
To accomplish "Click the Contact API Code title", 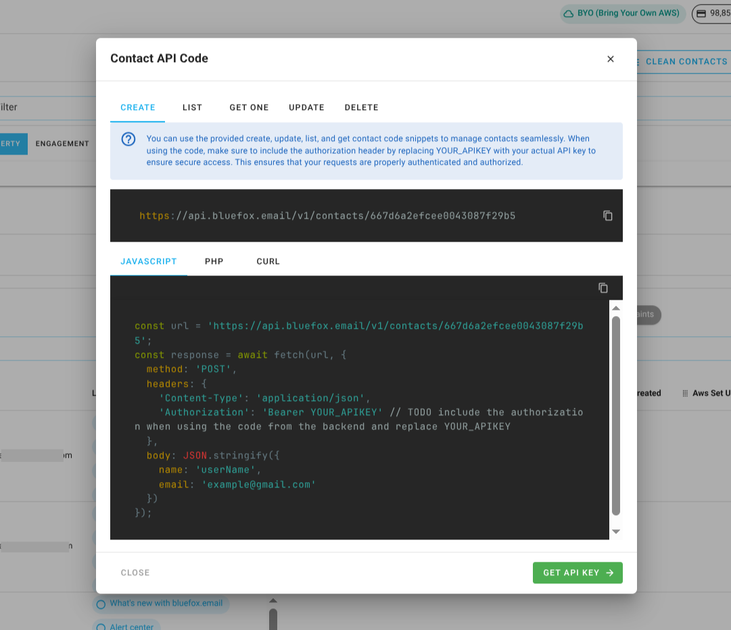I will 159,59.
